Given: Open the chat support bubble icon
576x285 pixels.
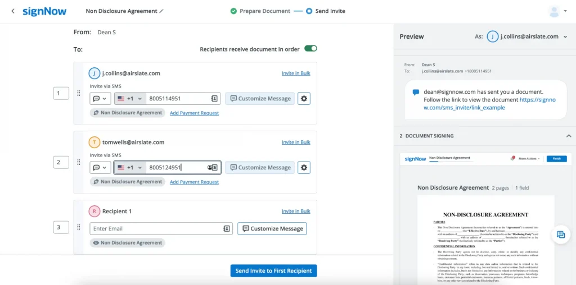Looking at the screenshot, I should (560, 235).
